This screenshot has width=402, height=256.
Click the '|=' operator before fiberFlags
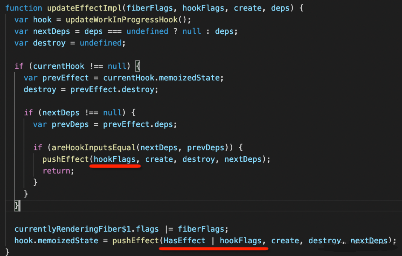coord(169,229)
